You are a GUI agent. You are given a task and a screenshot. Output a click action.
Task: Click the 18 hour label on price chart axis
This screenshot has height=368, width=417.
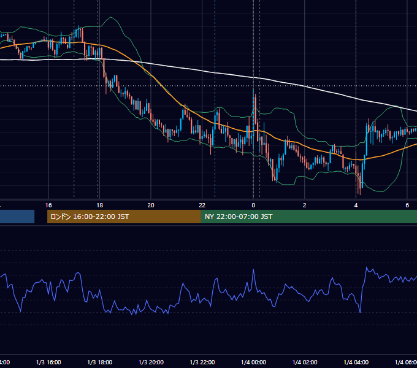point(99,205)
